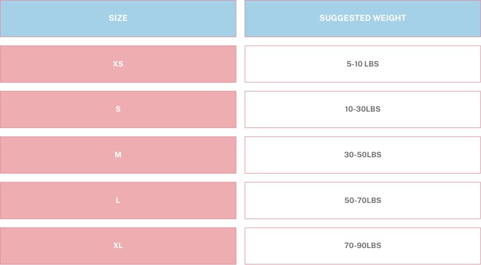Click the SIZE column header
Screen dimensions: 481x265
118,19
